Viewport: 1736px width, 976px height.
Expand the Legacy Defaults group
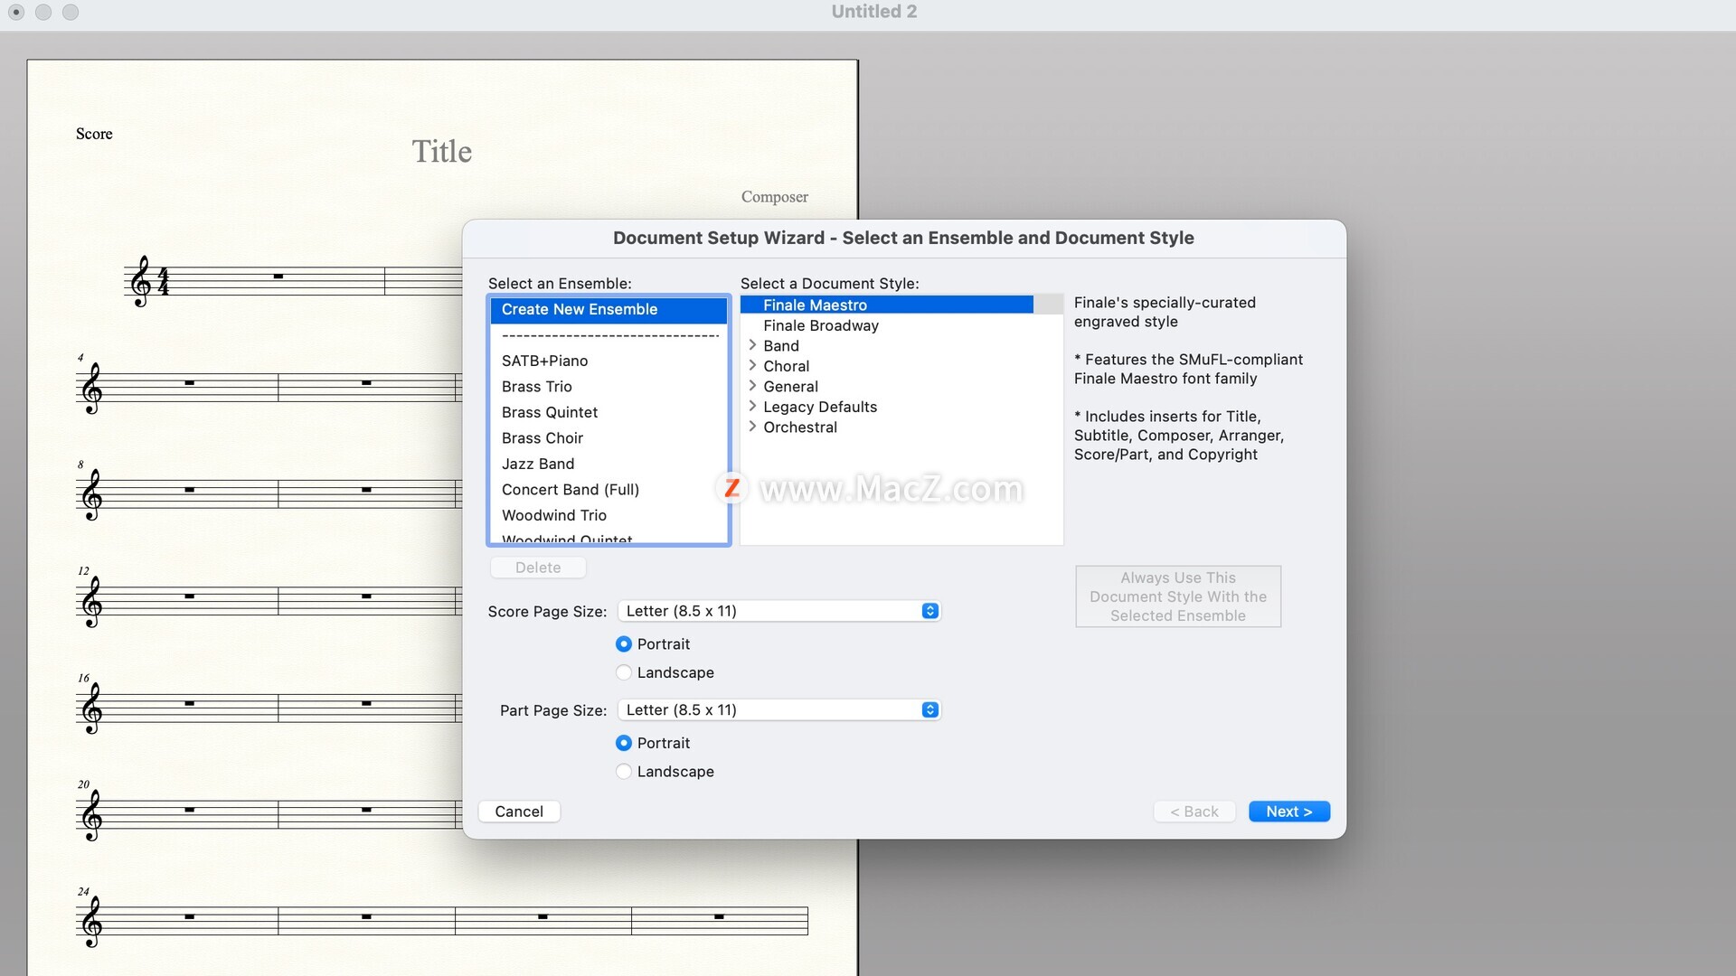[752, 407]
